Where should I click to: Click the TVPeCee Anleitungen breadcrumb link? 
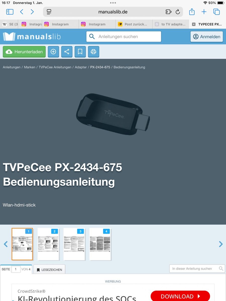click(55, 67)
